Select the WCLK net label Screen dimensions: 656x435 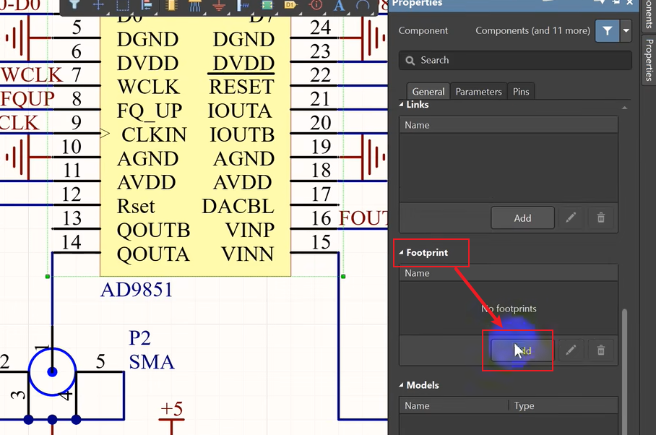(x=32, y=75)
